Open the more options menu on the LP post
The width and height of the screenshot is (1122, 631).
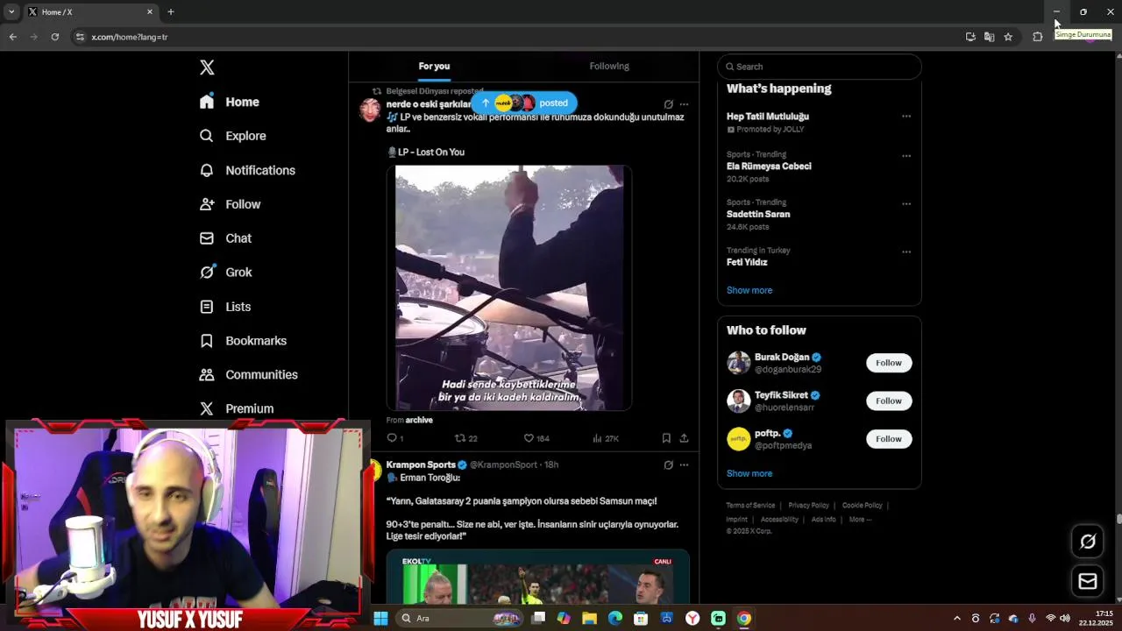685,104
